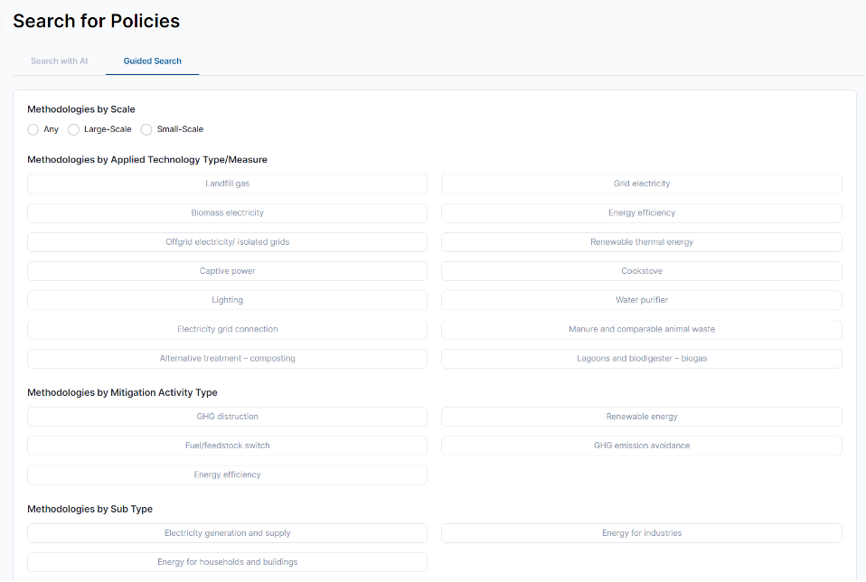Pick the Cookstove technology option
This screenshot has height=582, width=866.
(641, 271)
